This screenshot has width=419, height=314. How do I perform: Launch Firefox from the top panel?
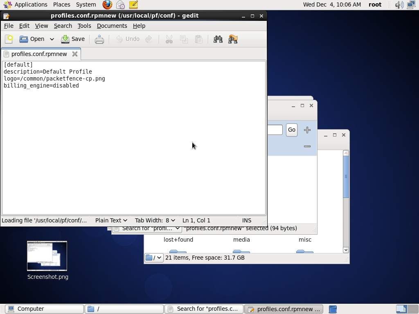107,4
